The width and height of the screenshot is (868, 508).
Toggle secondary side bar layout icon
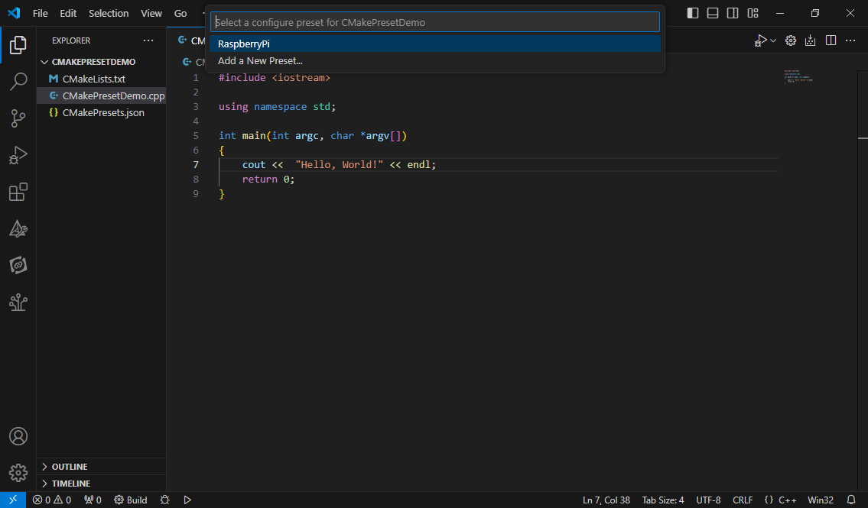733,13
